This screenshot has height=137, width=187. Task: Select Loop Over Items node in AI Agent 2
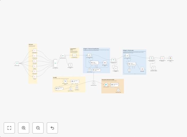pyautogui.click(x=127, y=56)
